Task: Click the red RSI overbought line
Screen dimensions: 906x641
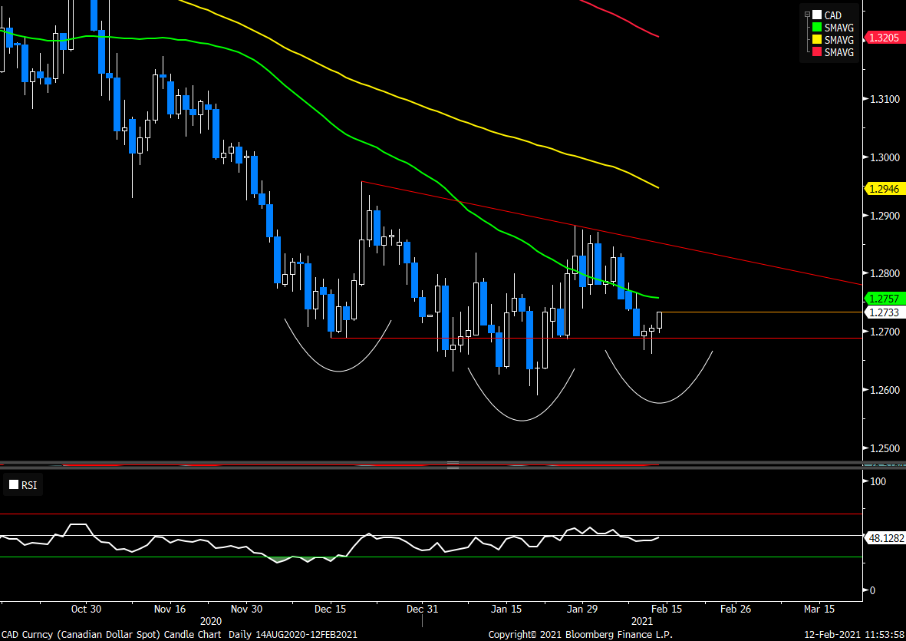Action: [431, 514]
